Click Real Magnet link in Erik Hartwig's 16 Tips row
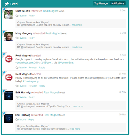This screenshot has width=130, height=137. 51,93
